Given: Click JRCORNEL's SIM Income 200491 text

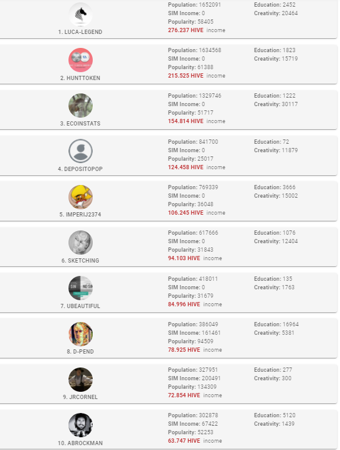Looking at the screenshot, I should coord(195,378).
